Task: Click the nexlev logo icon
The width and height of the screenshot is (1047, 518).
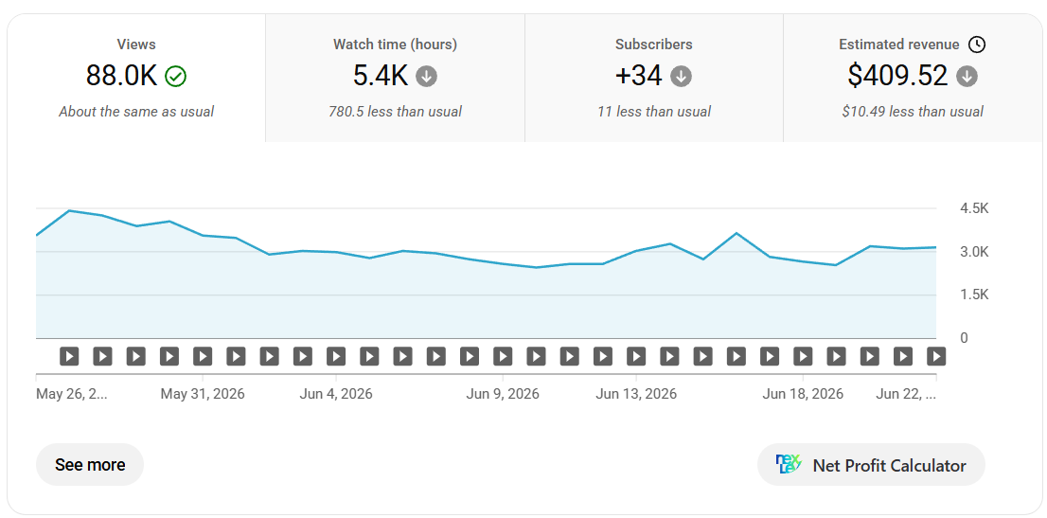Action: (x=788, y=465)
